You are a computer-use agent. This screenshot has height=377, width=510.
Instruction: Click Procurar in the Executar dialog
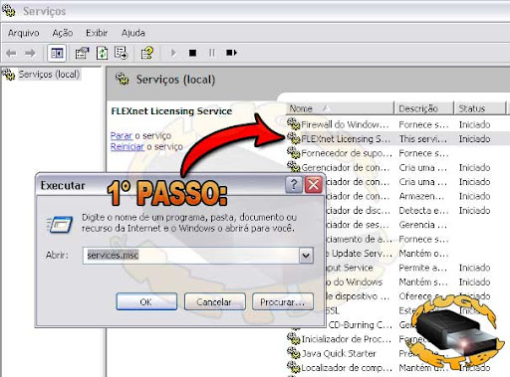click(x=283, y=301)
